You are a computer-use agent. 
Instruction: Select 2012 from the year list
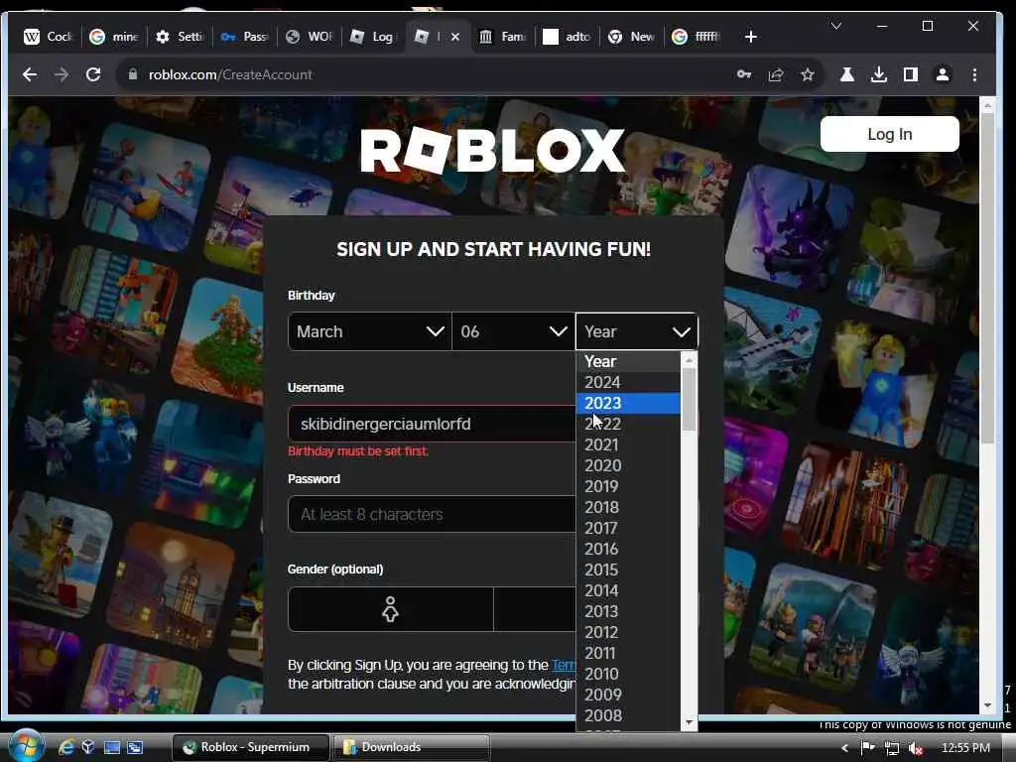pyautogui.click(x=628, y=632)
